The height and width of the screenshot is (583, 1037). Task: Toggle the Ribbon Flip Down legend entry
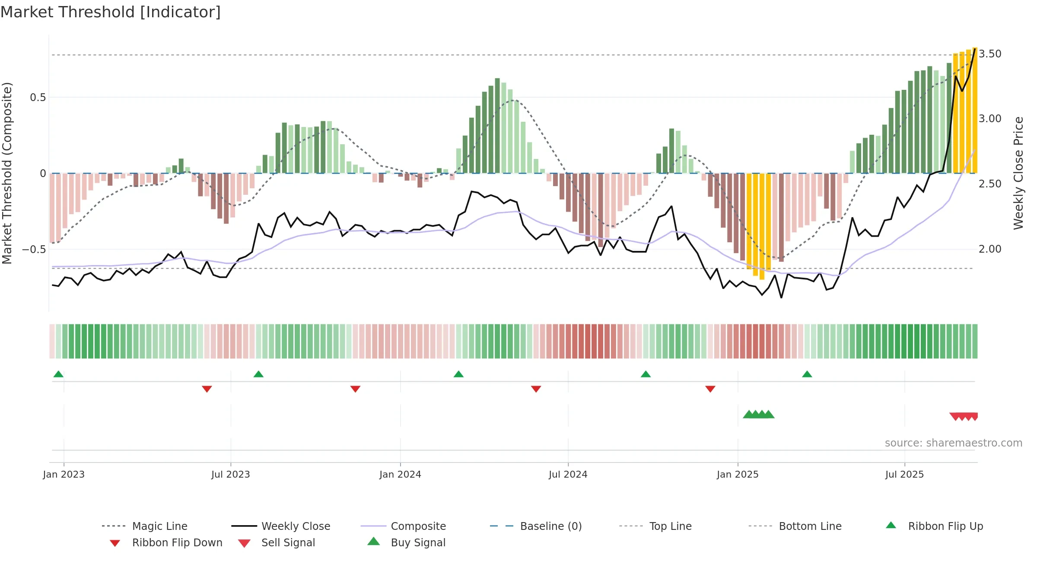coord(165,542)
